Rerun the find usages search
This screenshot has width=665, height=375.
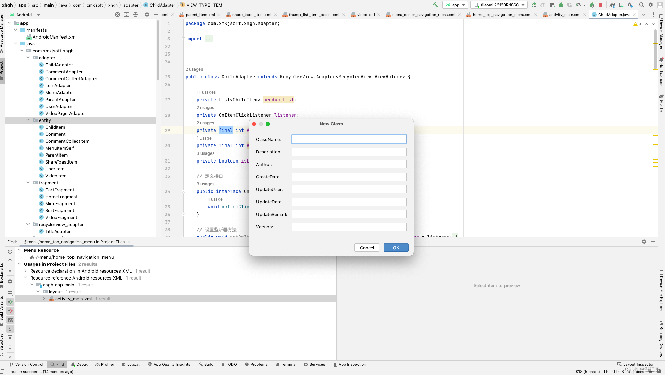point(10,252)
